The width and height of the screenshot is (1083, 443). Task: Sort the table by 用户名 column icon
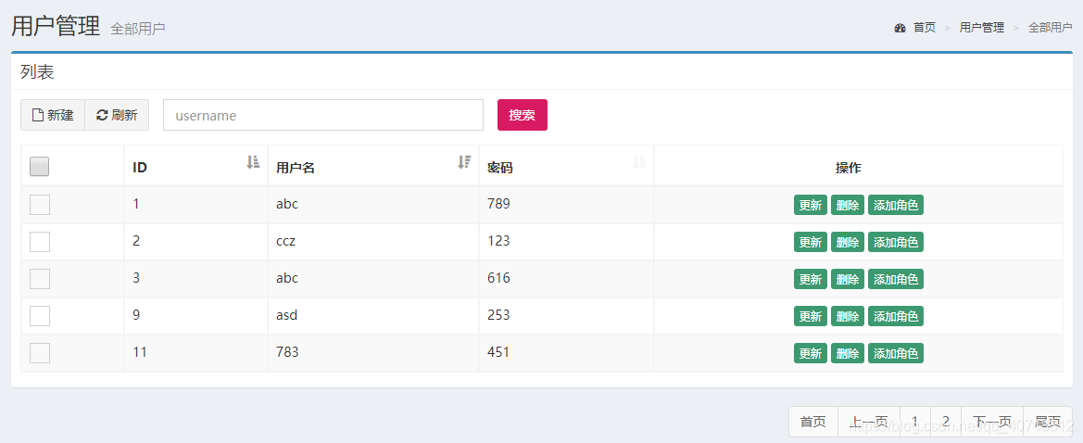pyautogui.click(x=464, y=161)
